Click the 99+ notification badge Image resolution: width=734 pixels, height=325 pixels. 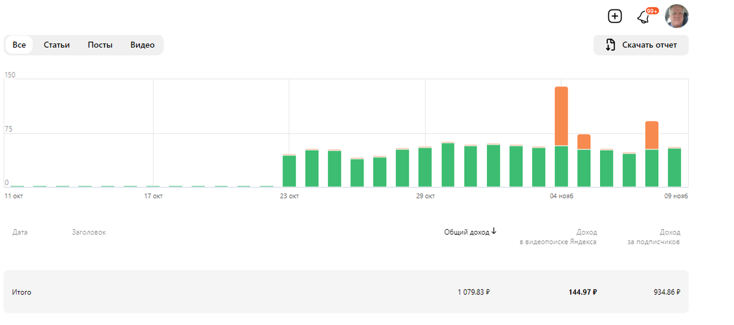pyautogui.click(x=652, y=11)
